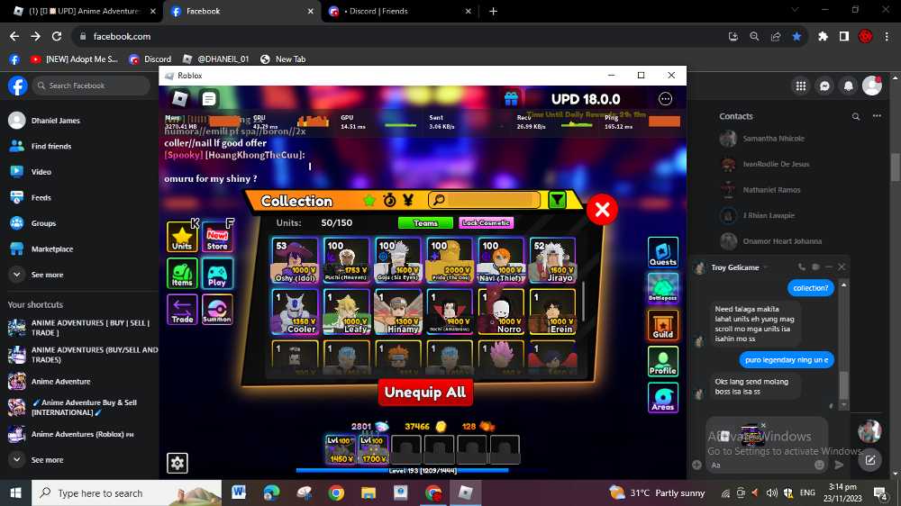Screen dimensions: 901x506
Task: Open the Roblox three-dot options icon
Action: pyautogui.click(x=665, y=99)
